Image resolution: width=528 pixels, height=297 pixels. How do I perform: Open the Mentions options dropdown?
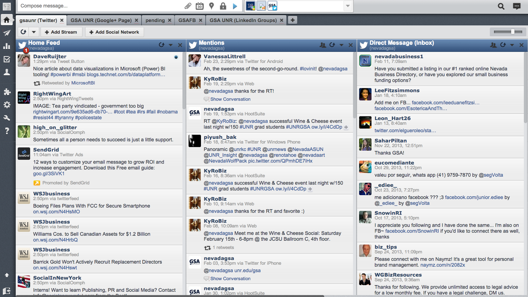click(341, 45)
